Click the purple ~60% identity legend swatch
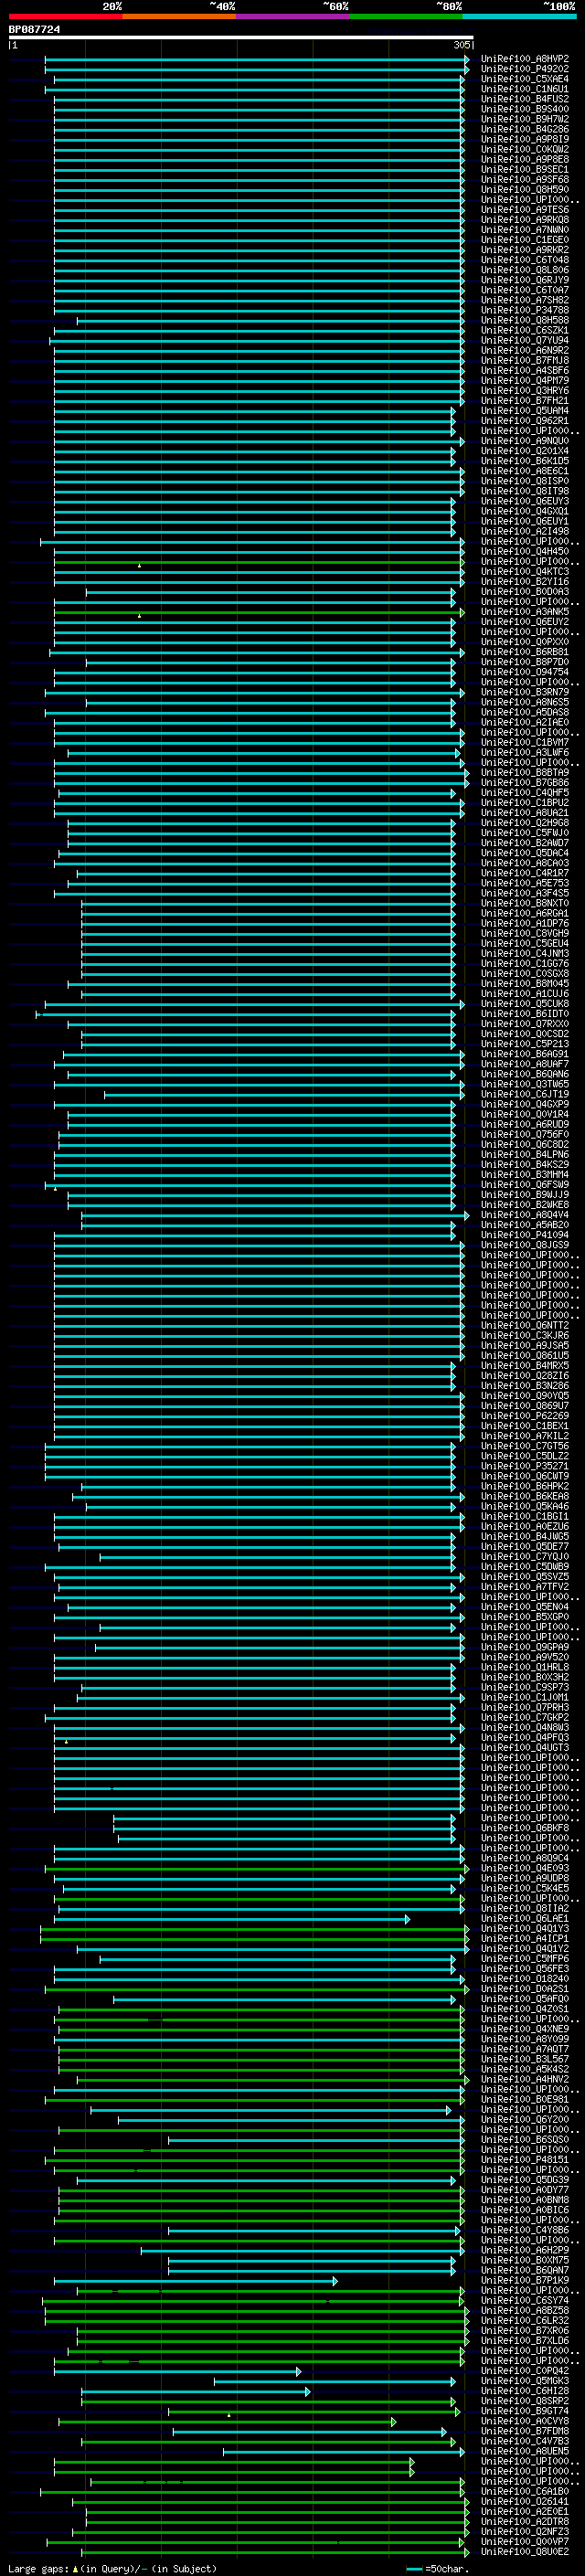The width and height of the screenshot is (585, 2576). [293, 16]
